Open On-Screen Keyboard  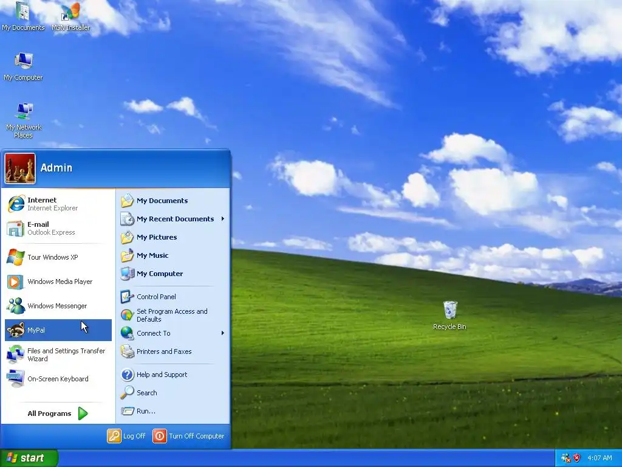tap(58, 379)
